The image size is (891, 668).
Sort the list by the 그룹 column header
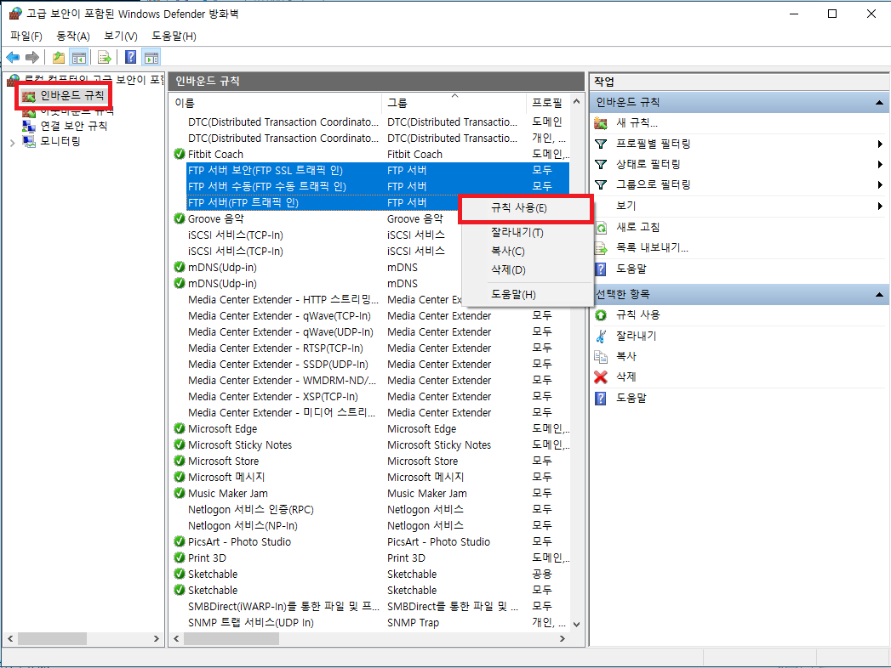454,104
